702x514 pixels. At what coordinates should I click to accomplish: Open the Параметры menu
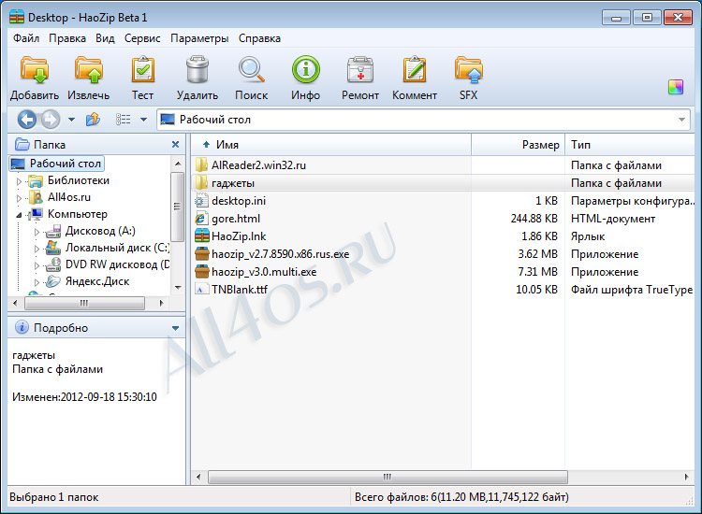point(199,38)
